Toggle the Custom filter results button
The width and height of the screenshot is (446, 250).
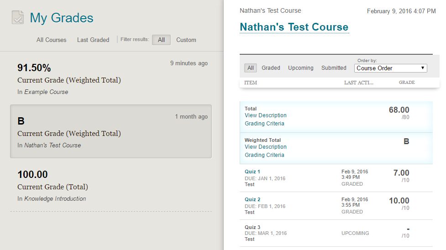tap(186, 40)
